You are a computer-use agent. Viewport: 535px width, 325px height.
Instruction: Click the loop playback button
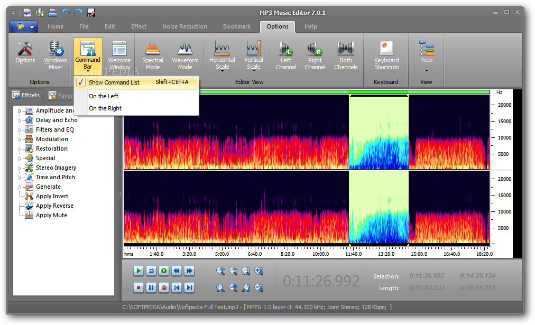pyautogui.click(x=151, y=271)
